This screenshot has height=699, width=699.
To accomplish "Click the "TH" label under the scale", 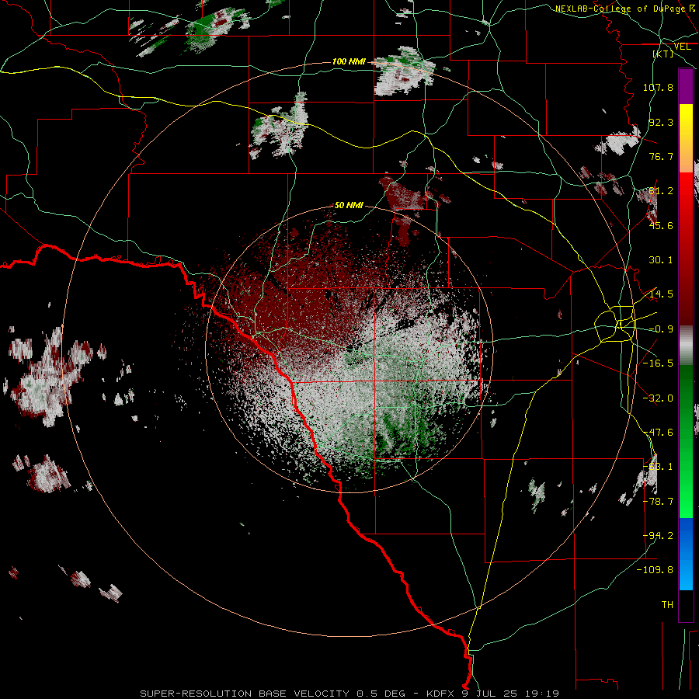I will click(x=667, y=605).
